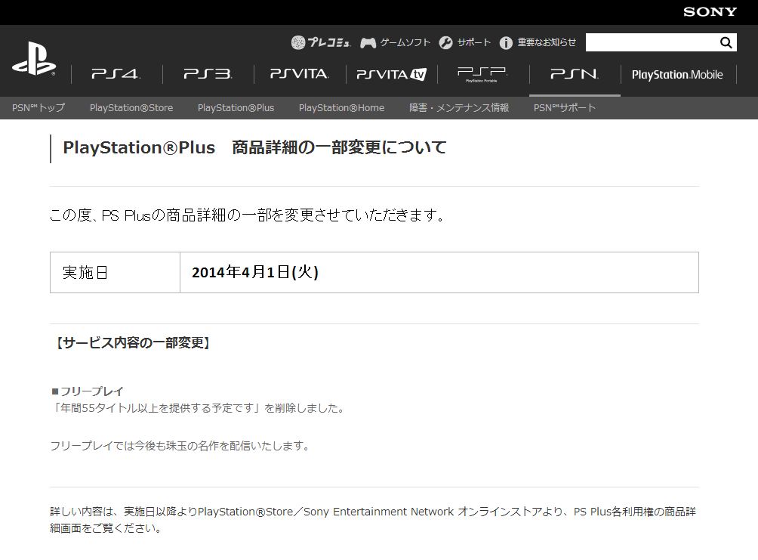Screen dimensions: 758x560
Task: Click the SONY logo at top
Action: [710, 12]
